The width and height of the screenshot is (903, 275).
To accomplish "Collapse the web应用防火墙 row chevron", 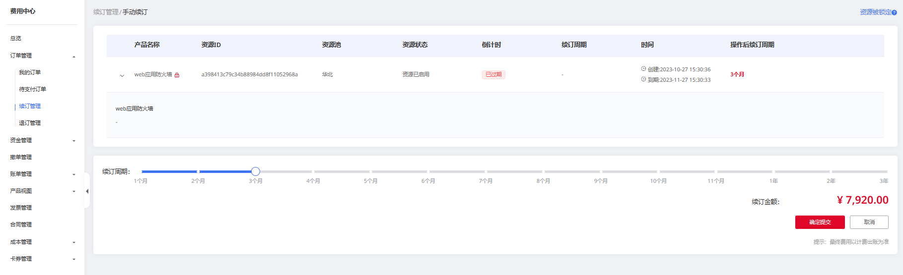I will (122, 76).
